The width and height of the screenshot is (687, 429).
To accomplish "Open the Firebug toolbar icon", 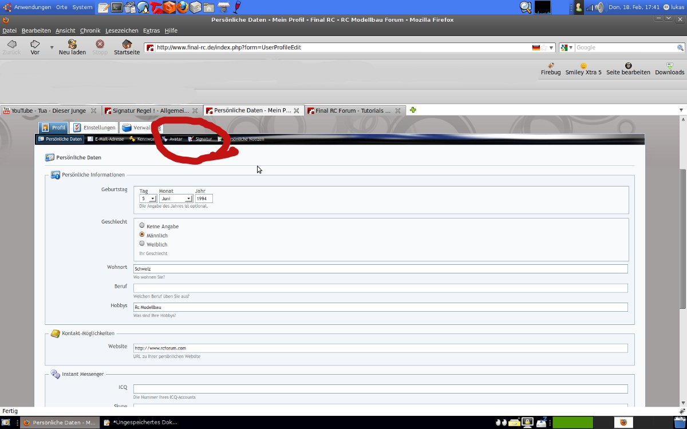I will pos(551,66).
